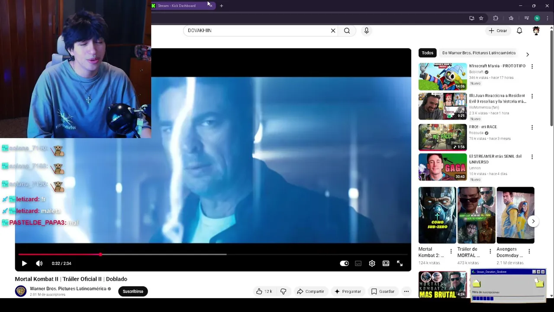554x312 pixels.
Task: Open options for Tráiler de MORTAL short
Action: pos(490,251)
